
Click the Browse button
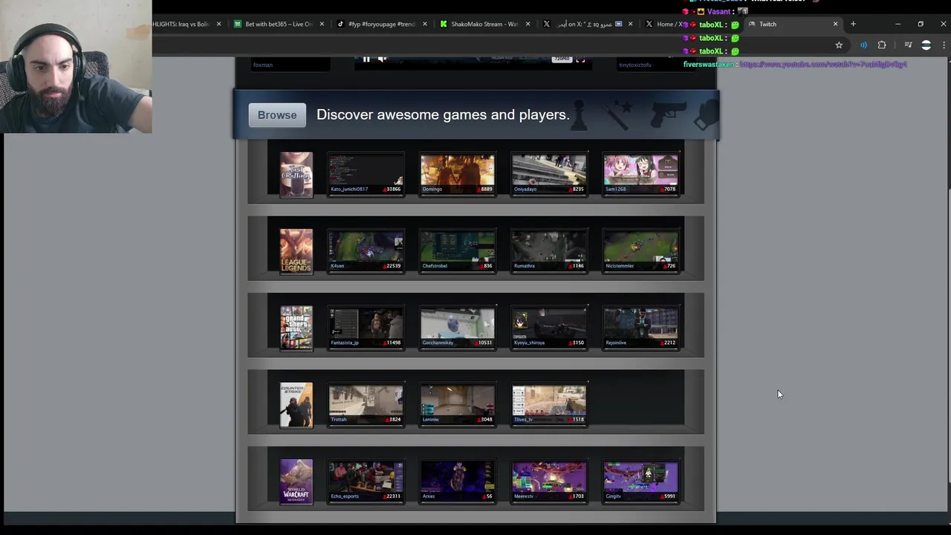pyautogui.click(x=277, y=115)
